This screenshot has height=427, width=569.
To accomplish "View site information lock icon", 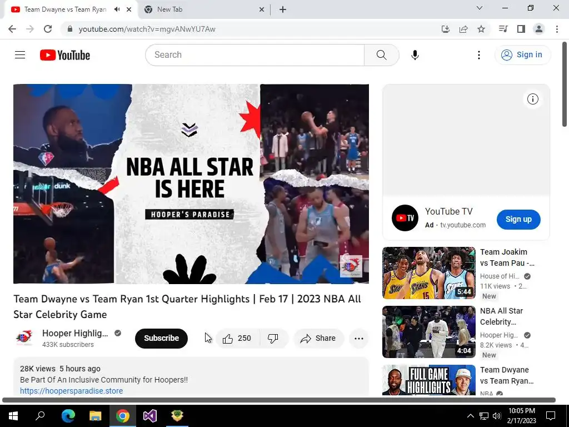I will coord(71,29).
